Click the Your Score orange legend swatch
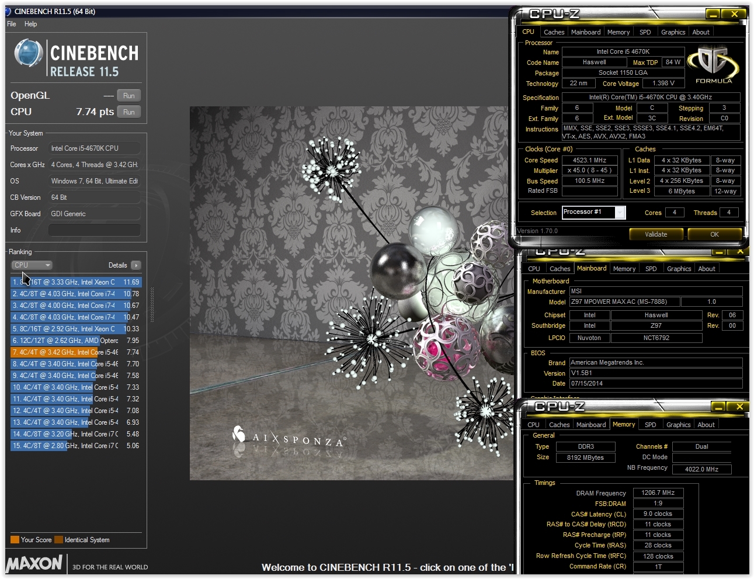754x579 pixels. (15, 540)
